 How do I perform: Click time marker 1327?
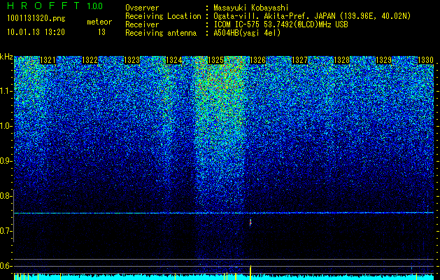pos(300,60)
